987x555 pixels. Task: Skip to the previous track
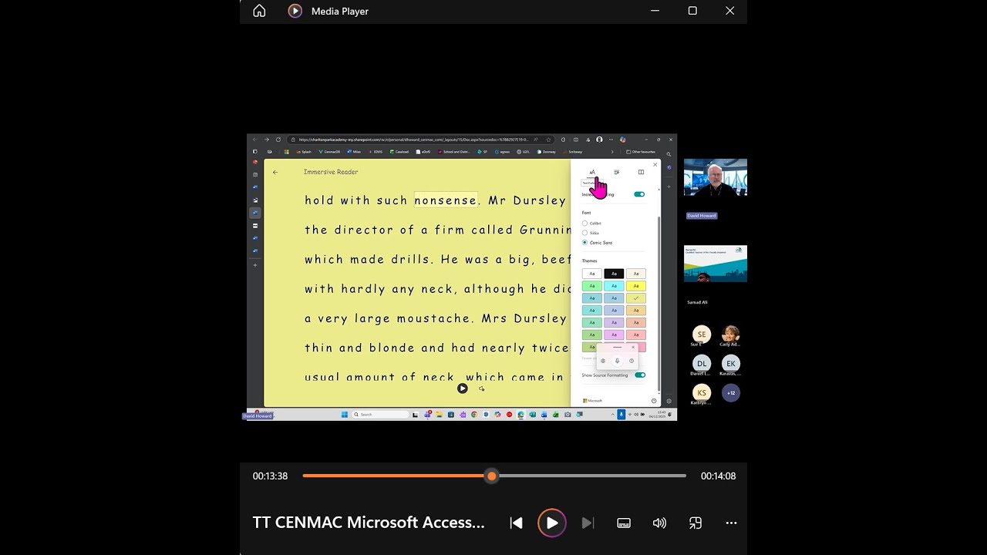pos(516,523)
